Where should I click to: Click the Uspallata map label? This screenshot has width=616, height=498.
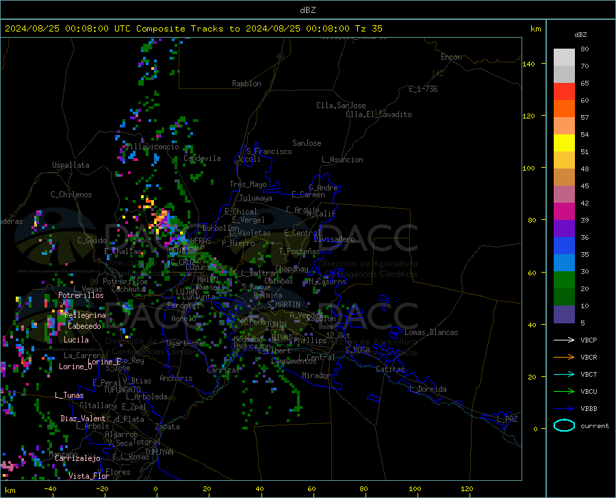pos(70,165)
